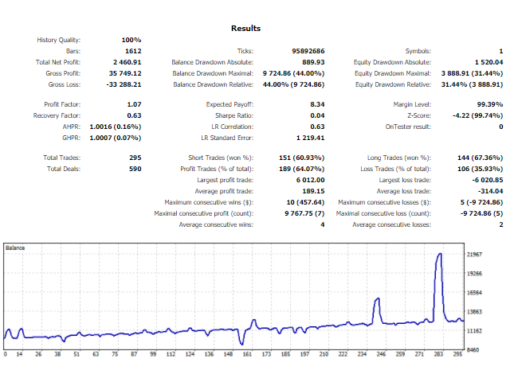This screenshot has width=510, height=382.
Task: Click the Gross Loss value -33 288.21
Action: [x=123, y=84]
